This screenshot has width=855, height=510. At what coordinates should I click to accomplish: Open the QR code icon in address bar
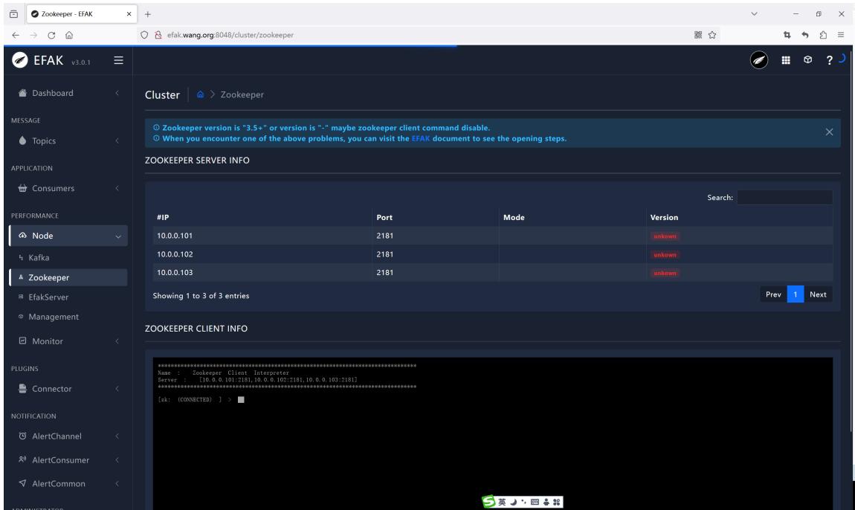[x=698, y=35]
